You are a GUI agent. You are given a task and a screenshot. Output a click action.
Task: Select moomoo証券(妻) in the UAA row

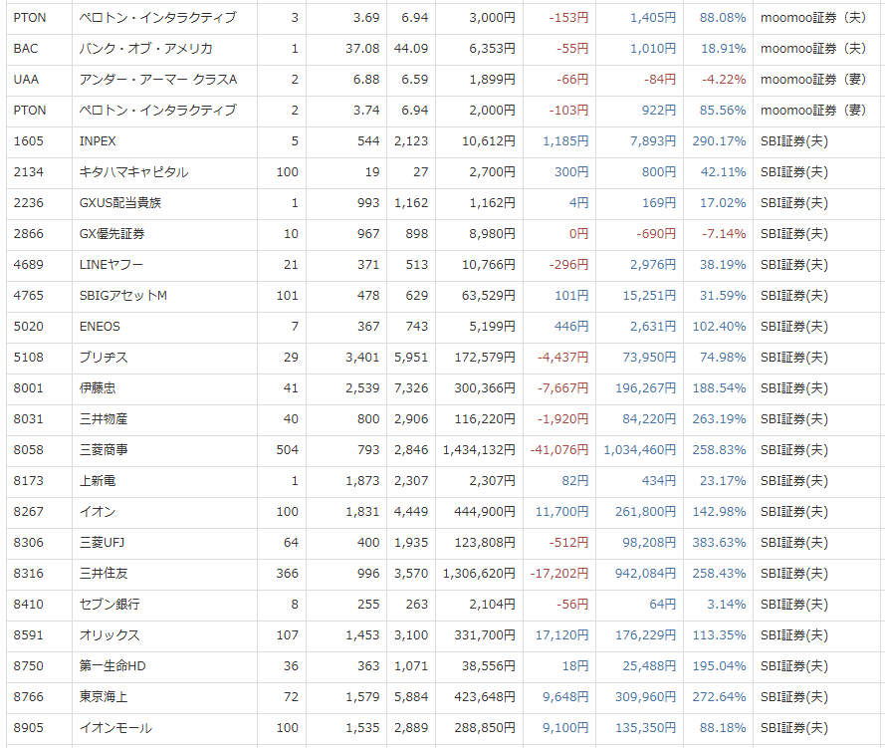point(813,80)
